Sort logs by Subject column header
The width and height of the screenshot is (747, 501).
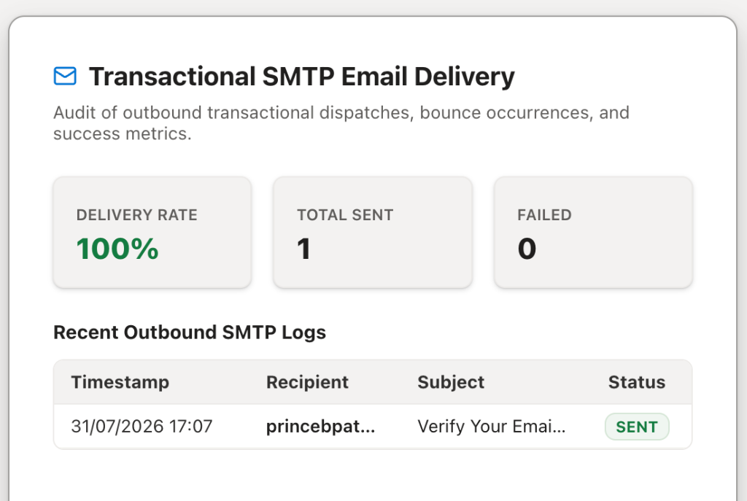451,382
